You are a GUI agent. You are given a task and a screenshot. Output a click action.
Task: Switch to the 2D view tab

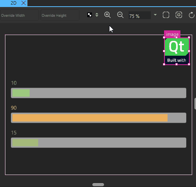[14, 3]
